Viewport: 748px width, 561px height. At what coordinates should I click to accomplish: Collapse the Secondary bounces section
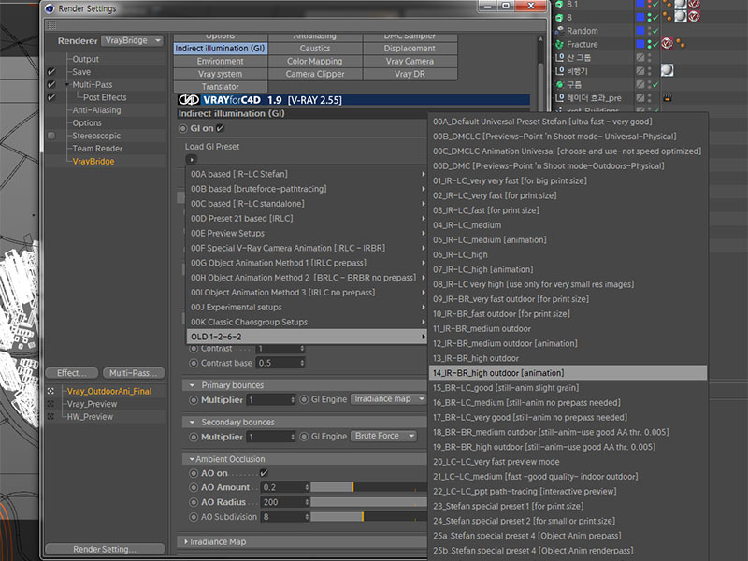192,423
